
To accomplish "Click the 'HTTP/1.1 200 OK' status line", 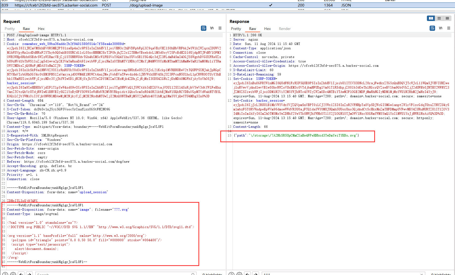I will click(x=248, y=35).
